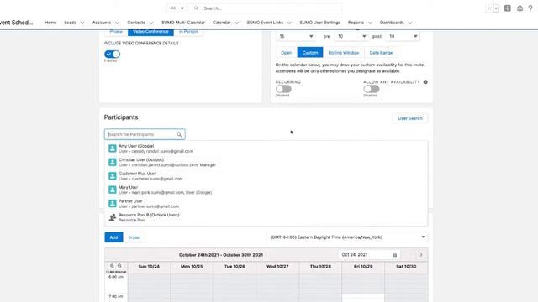
Task: Open the SUMO Multi-Calendar tab
Action: pos(183,23)
